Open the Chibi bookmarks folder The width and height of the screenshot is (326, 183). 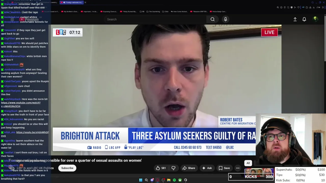(x=165, y=11)
